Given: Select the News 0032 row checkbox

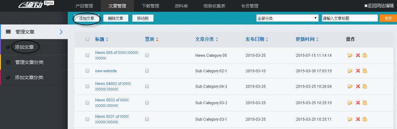Looking at the screenshot, I should tap(87, 103).
